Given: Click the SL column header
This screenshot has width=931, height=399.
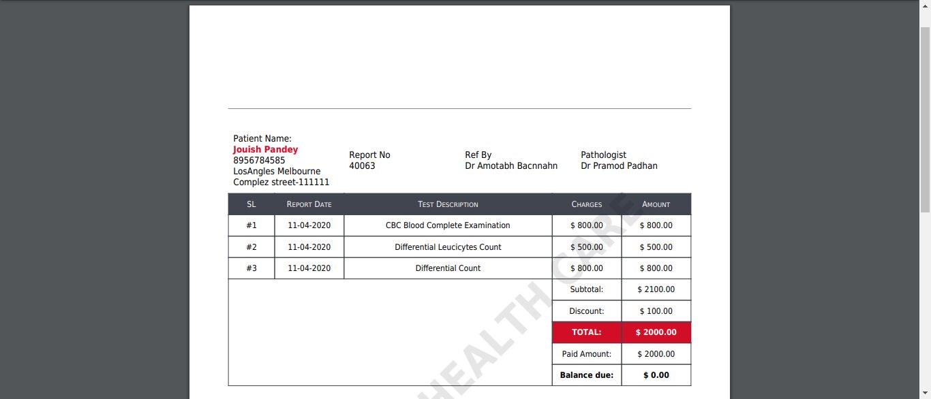Looking at the screenshot, I should (251, 204).
